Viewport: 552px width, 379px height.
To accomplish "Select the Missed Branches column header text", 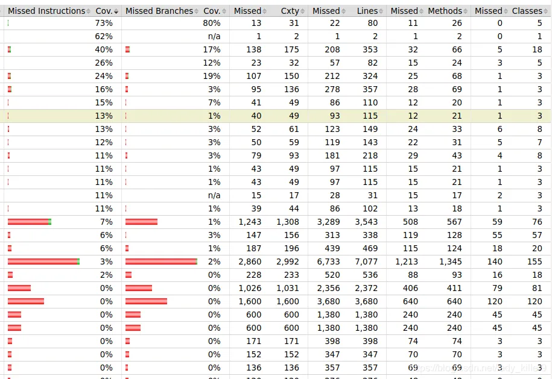I will [159, 11].
